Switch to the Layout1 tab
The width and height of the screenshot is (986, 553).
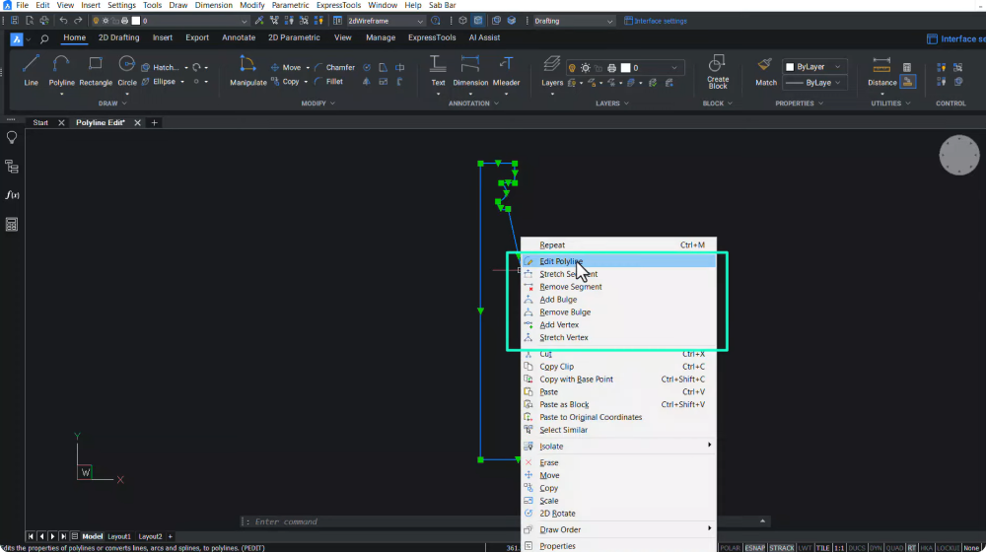[119, 536]
